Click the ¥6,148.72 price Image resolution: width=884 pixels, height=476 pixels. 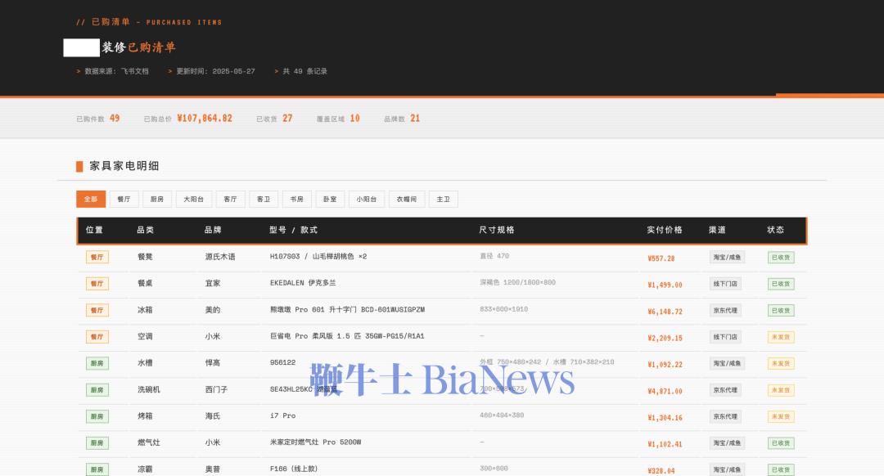point(665,312)
